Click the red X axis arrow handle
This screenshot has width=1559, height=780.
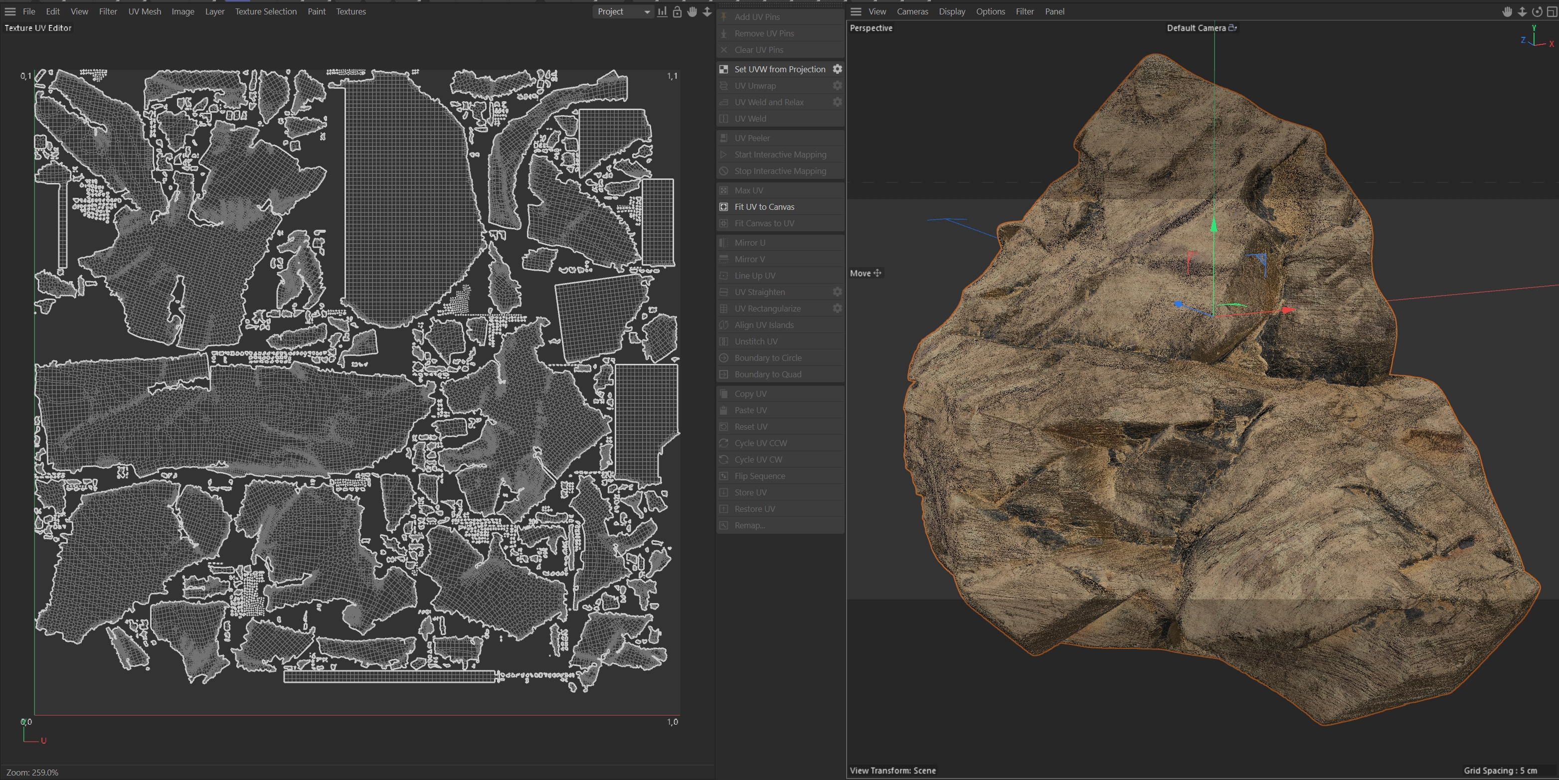(x=1287, y=310)
